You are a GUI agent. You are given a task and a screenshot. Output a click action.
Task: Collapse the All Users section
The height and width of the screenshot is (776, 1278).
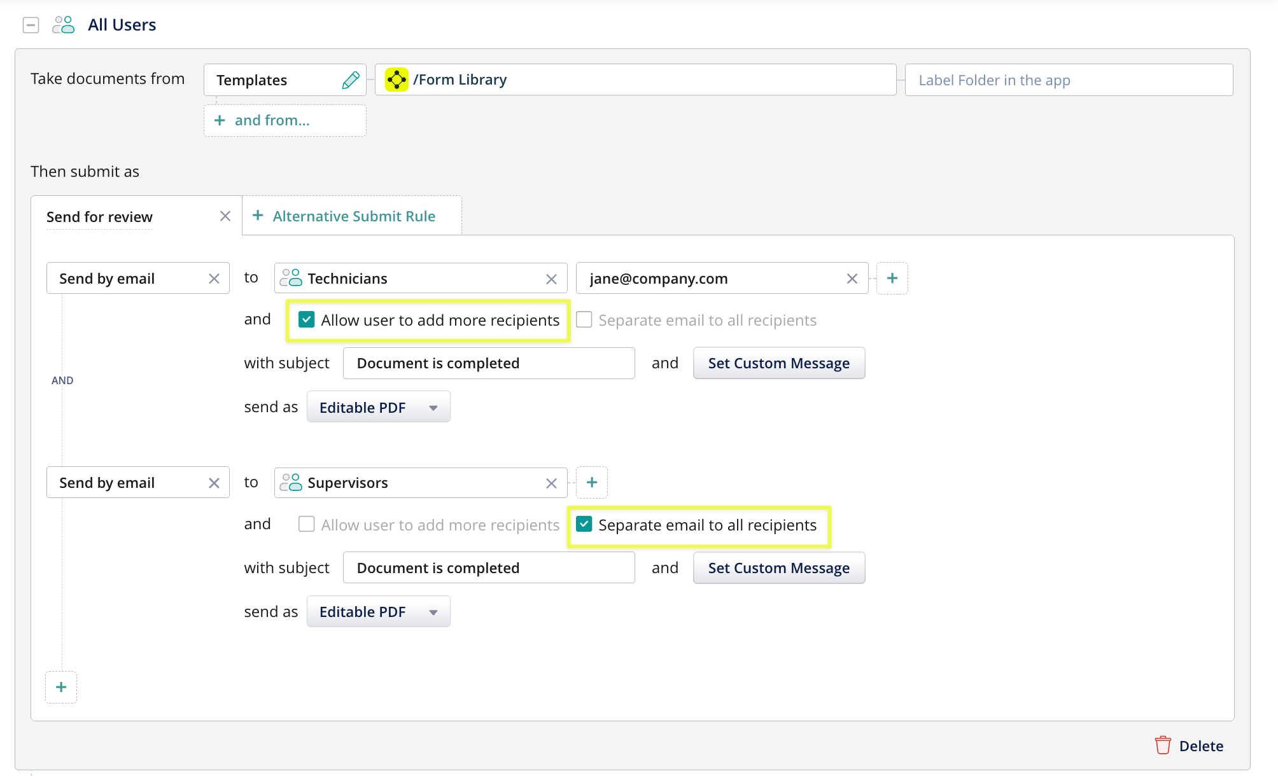31,25
